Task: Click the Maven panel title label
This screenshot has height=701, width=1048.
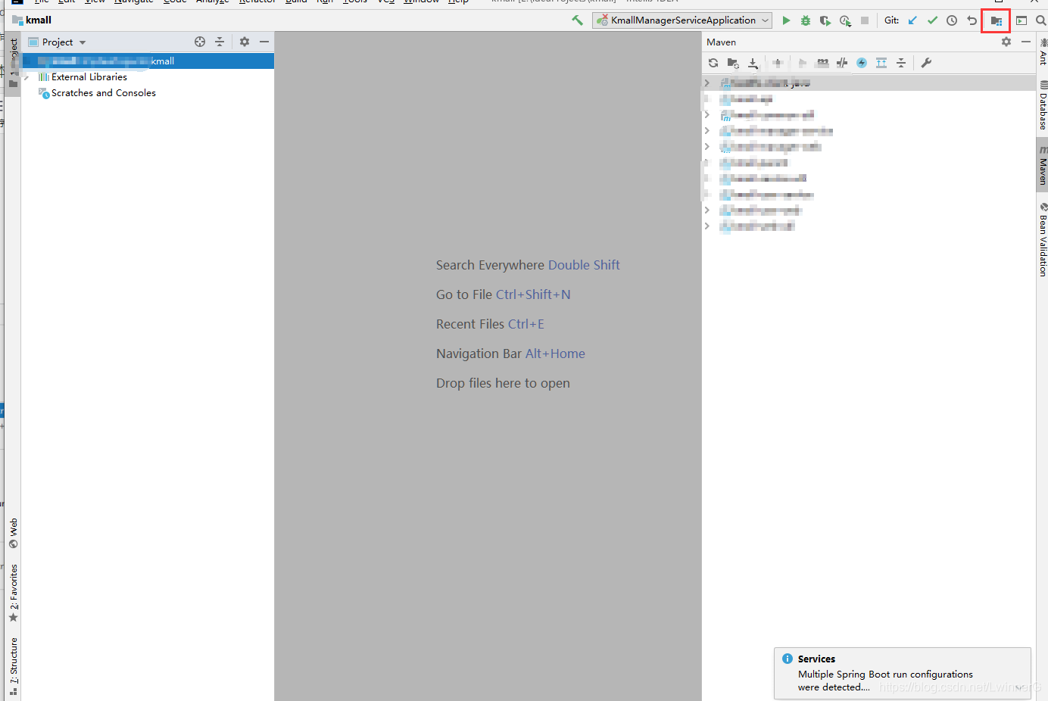Action: coord(721,42)
